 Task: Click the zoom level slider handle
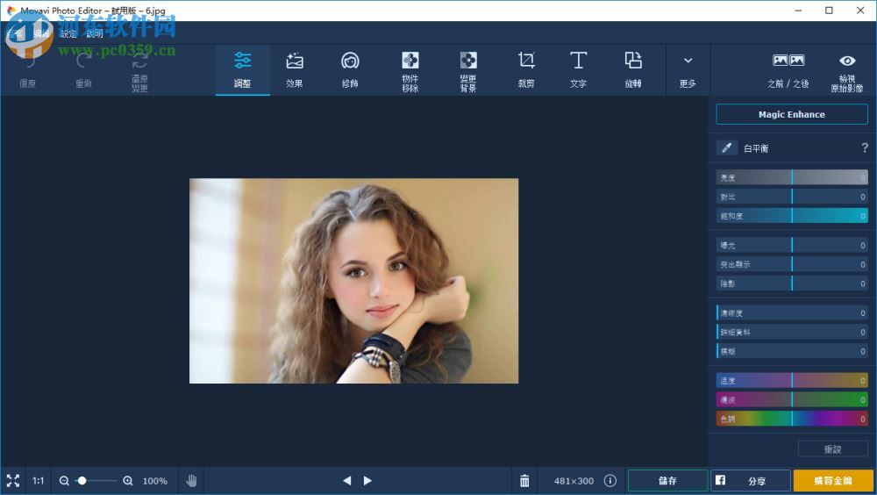click(82, 480)
